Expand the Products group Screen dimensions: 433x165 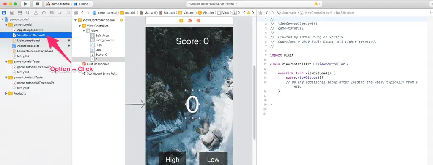tap(7, 93)
